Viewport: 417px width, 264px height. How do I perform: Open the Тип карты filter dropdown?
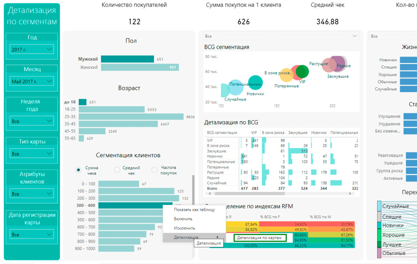(32, 154)
